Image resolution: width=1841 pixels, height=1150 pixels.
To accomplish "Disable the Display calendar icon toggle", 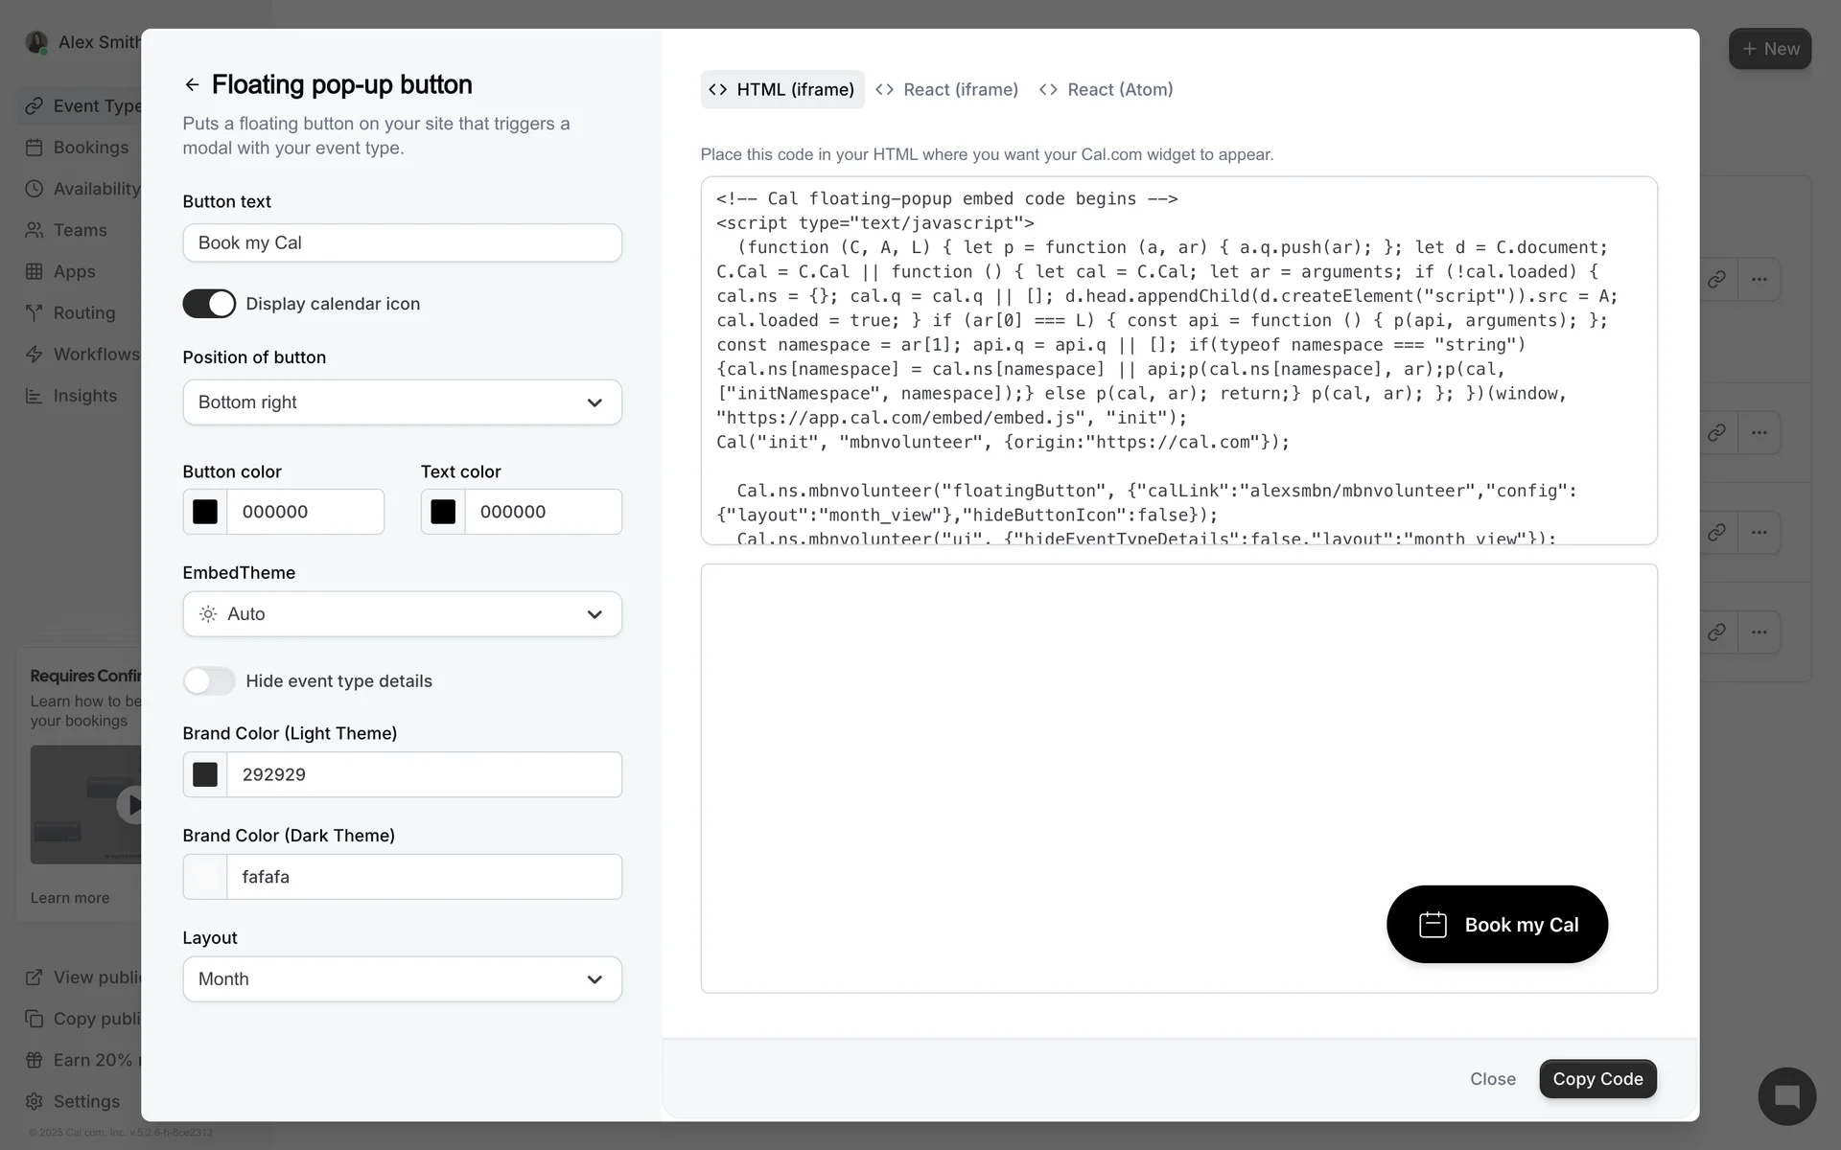I will point(209,304).
